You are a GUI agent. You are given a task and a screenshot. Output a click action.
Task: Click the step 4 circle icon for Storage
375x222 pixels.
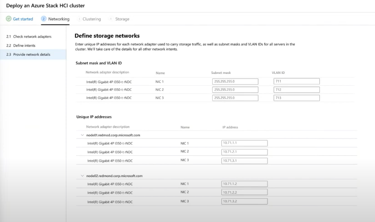[110, 19]
